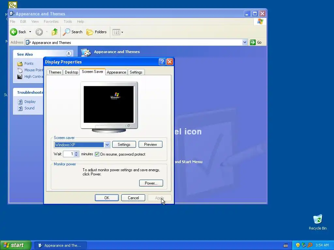Open the Display troubleshooter link
Viewport: 334px width, 250px height.
(30, 102)
